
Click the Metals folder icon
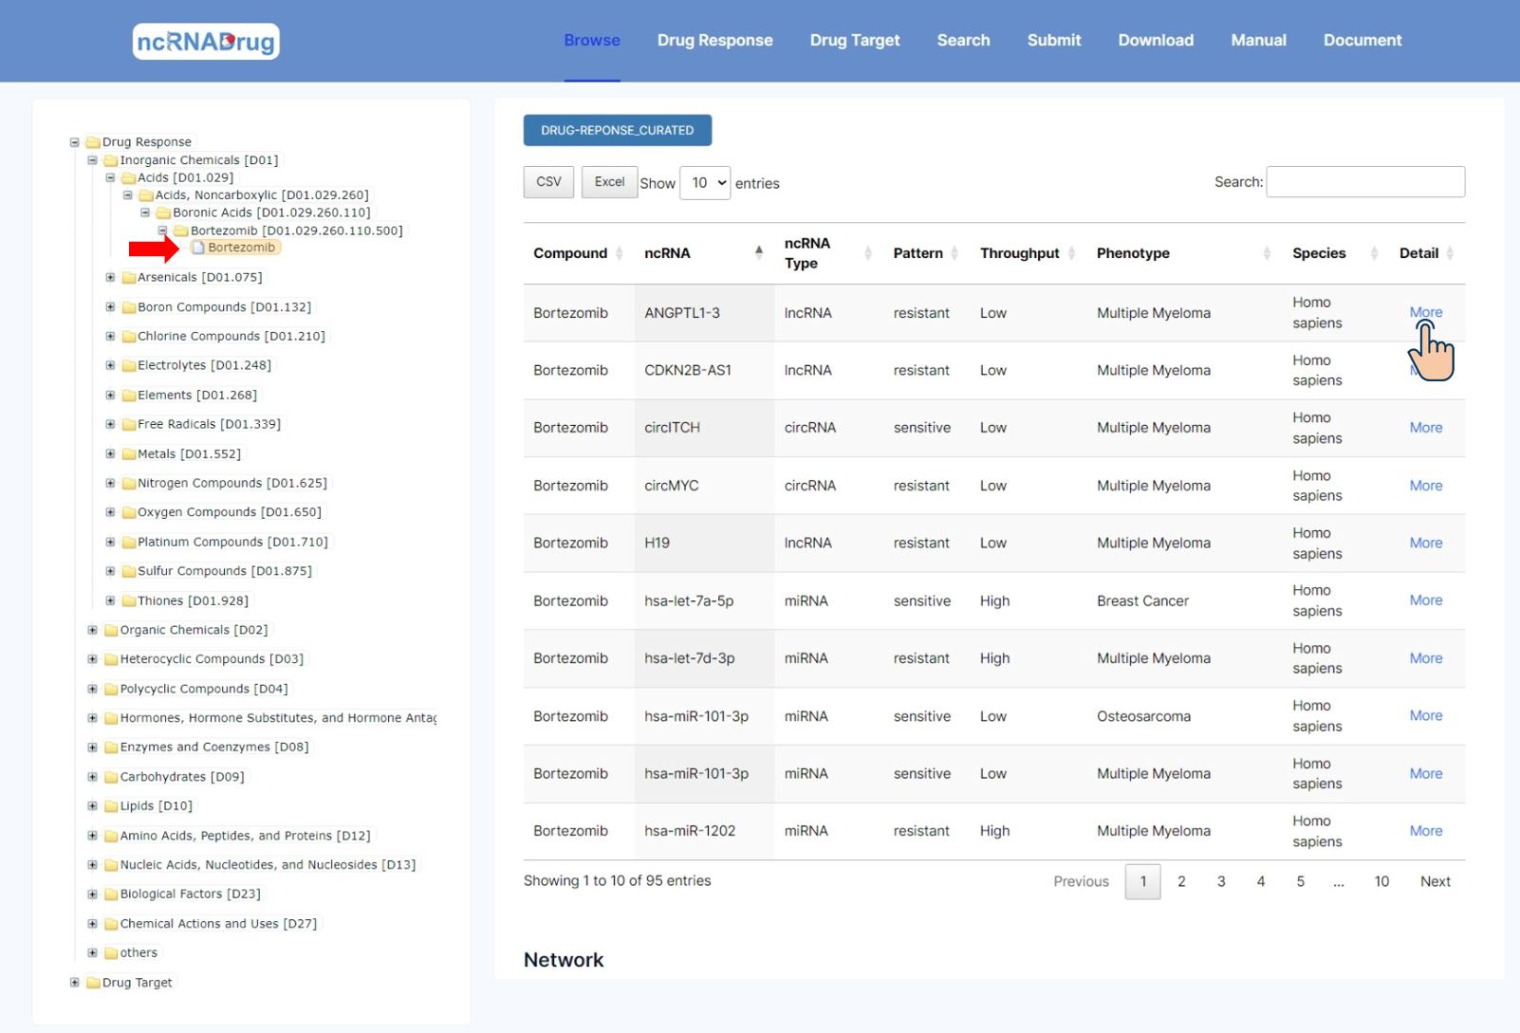(129, 454)
